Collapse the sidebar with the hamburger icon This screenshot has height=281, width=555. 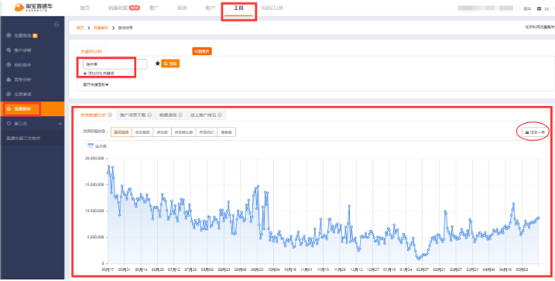pos(57,25)
